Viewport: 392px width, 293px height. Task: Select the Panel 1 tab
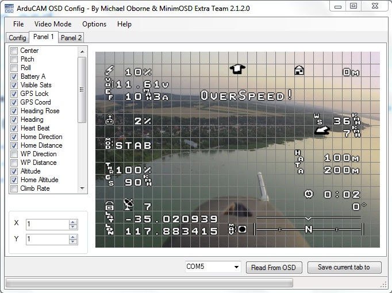point(44,37)
